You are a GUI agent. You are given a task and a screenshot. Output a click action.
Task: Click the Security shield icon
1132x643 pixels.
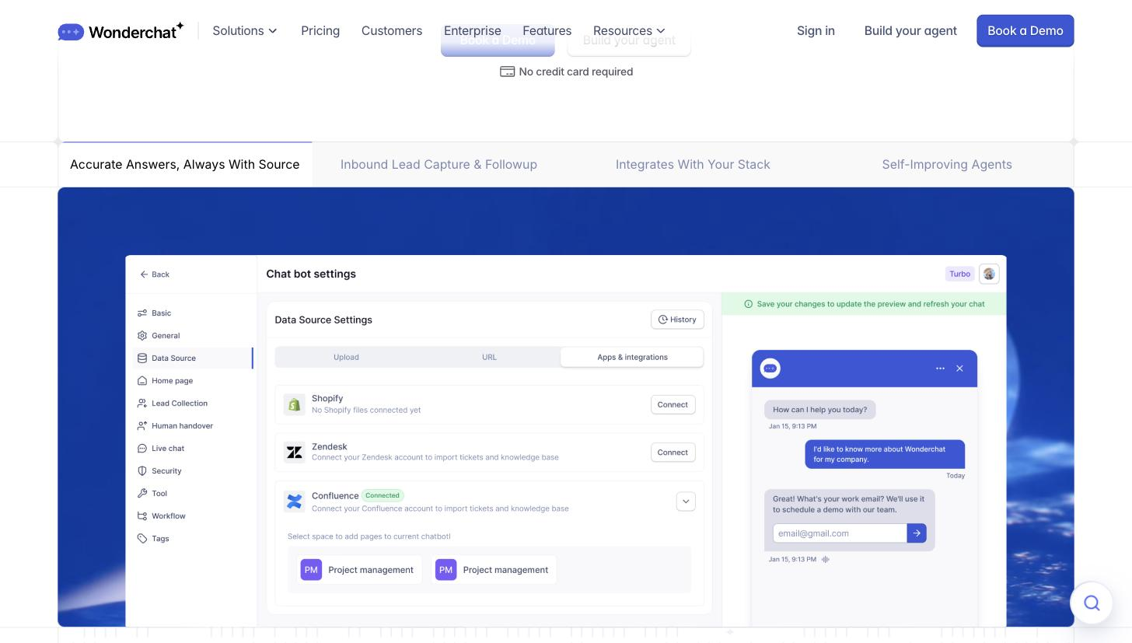tap(142, 471)
